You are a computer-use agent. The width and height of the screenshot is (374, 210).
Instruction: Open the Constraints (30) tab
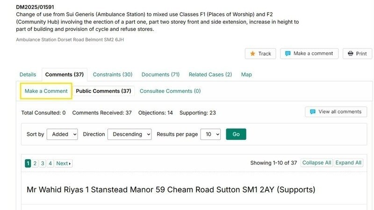pos(113,75)
